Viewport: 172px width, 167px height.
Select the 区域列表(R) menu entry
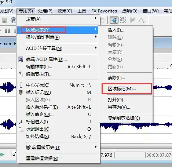pos(58,30)
